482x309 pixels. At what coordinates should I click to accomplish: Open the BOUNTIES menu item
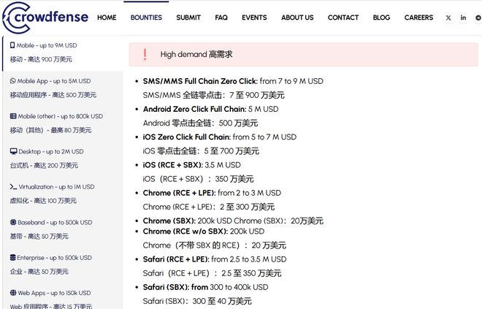[146, 18]
